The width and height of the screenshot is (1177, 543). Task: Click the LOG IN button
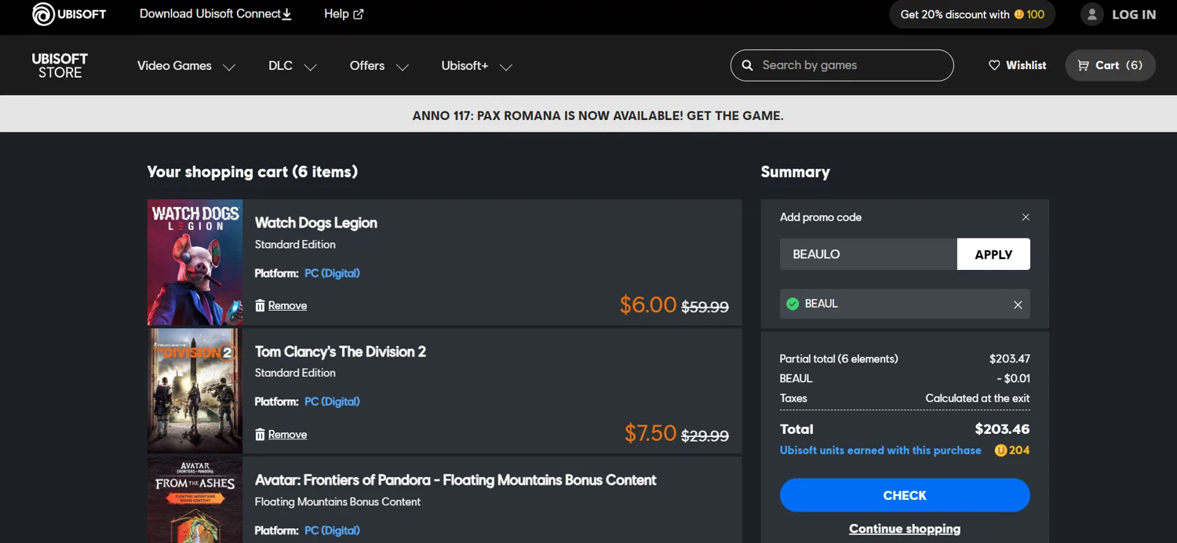(x=1134, y=14)
